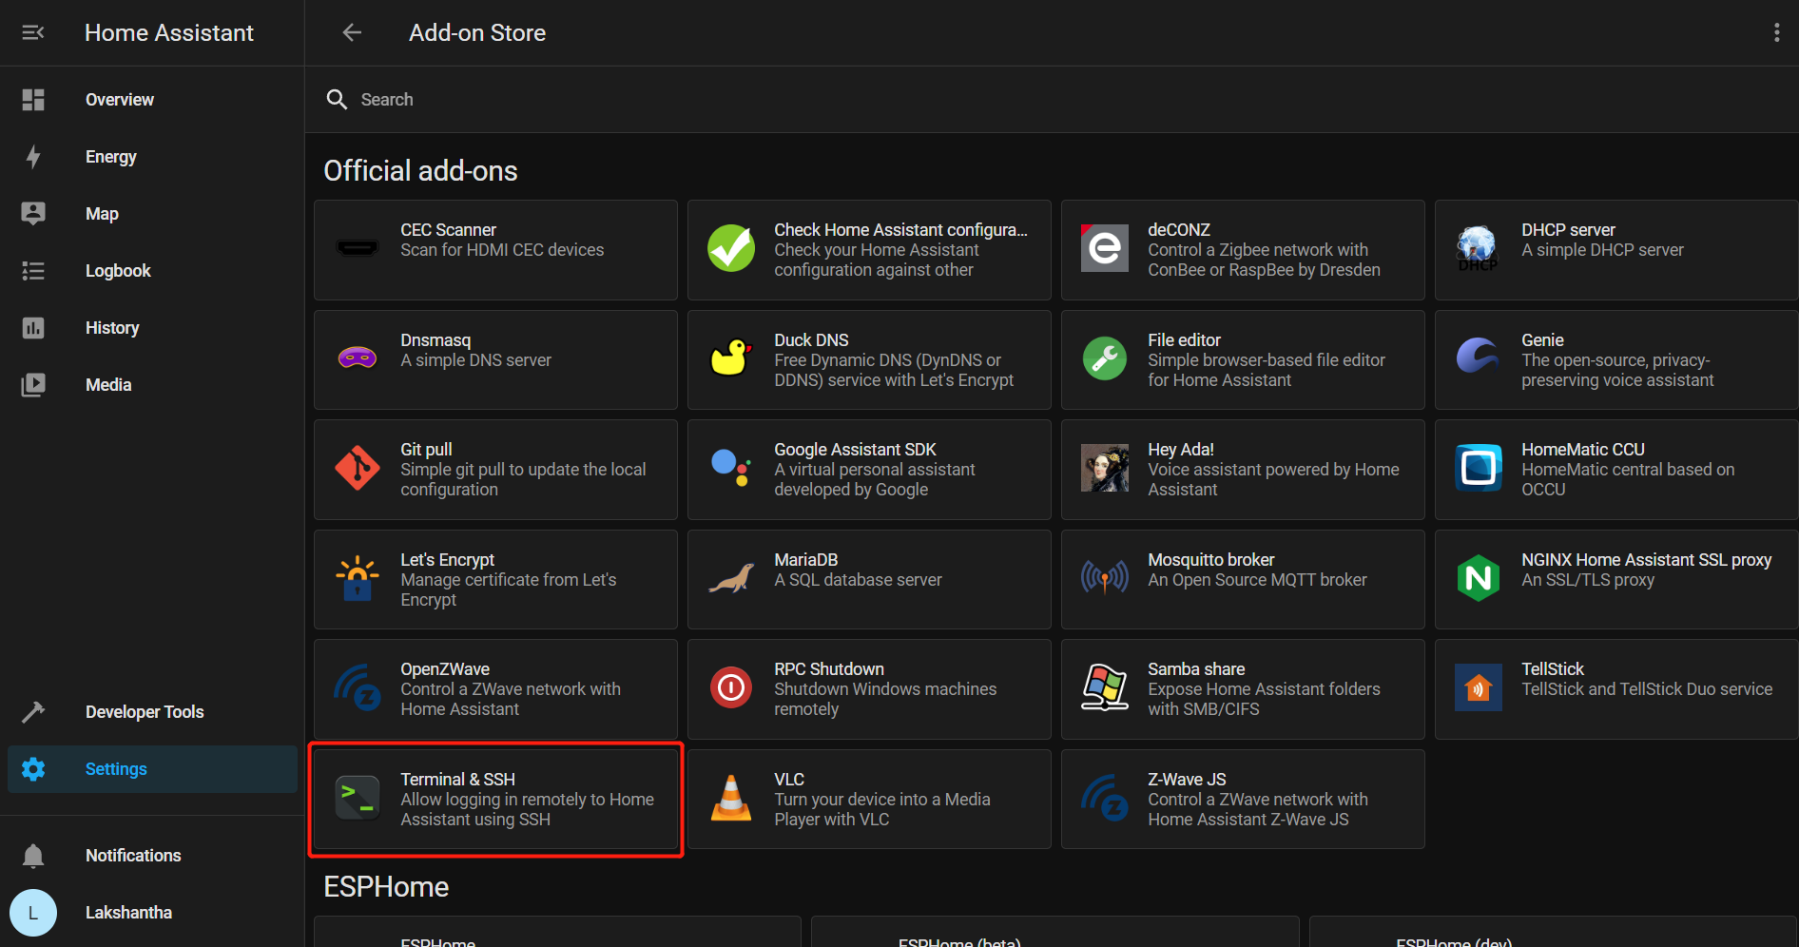Click the Logbook list icon

pyautogui.click(x=33, y=271)
